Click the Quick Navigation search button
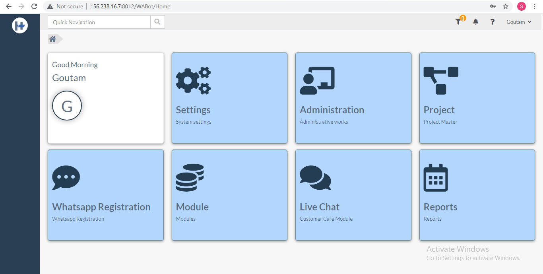 [157, 22]
